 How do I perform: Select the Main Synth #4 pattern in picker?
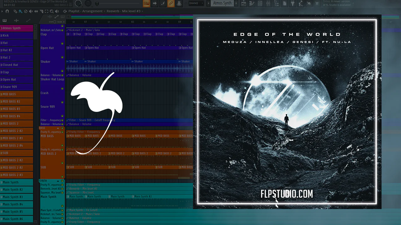pyautogui.click(x=17, y=204)
